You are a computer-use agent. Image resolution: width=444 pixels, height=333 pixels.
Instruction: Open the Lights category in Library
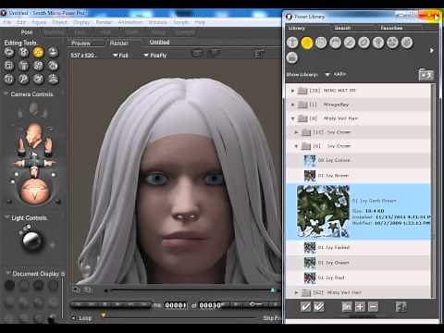378,43
